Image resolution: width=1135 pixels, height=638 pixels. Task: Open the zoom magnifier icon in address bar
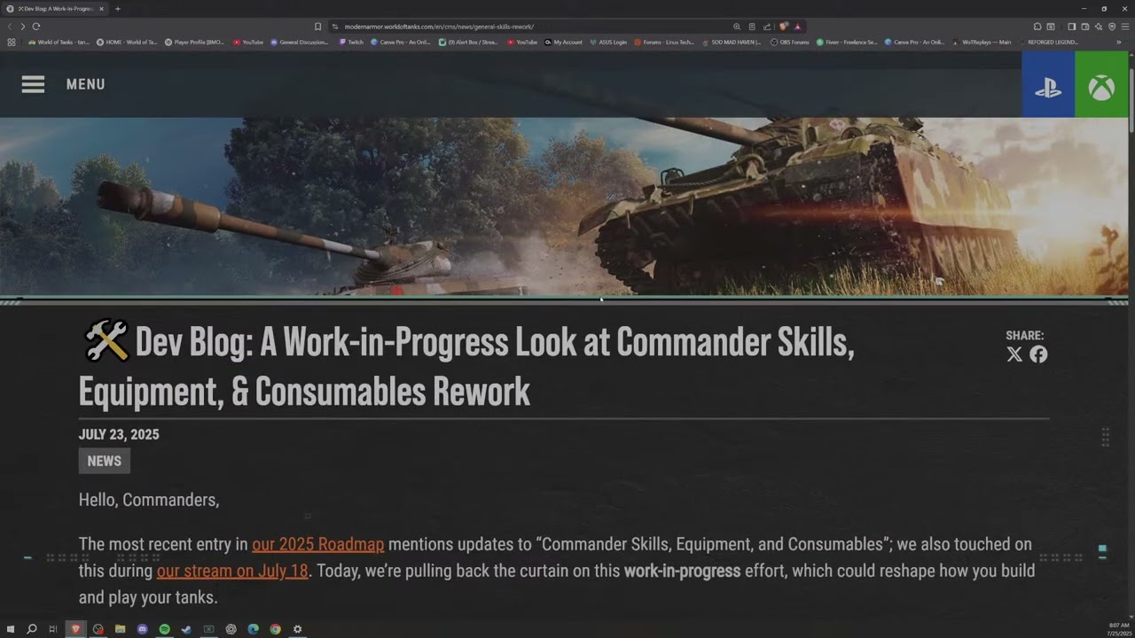pos(736,27)
